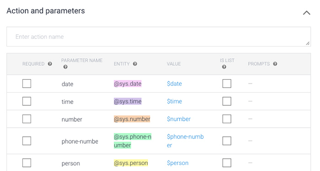This screenshot has width=320, height=171.
Task: Focus the Enter action name field
Action: 159,36
